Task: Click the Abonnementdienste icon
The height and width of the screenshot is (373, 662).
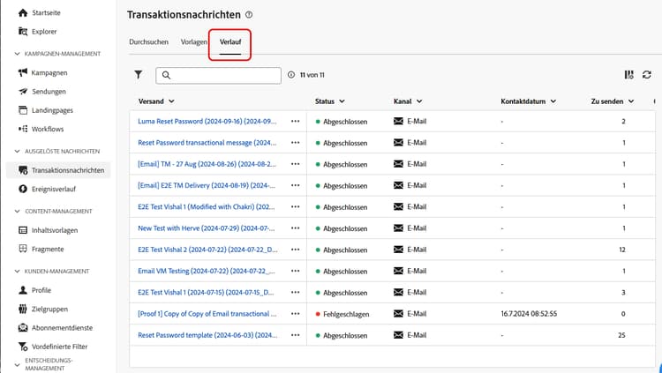Action: coord(23,327)
